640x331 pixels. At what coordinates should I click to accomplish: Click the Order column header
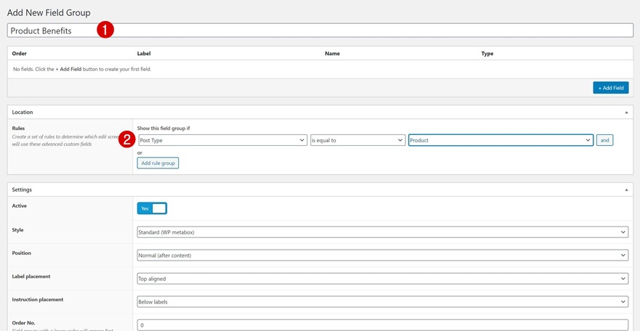coord(20,54)
